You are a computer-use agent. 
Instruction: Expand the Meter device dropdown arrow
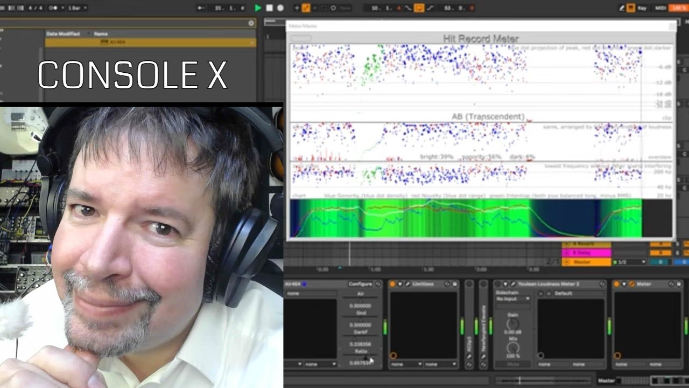click(624, 284)
